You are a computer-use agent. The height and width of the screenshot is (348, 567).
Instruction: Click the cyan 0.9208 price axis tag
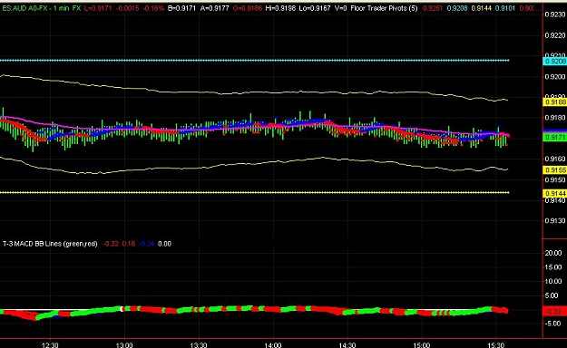[555, 62]
